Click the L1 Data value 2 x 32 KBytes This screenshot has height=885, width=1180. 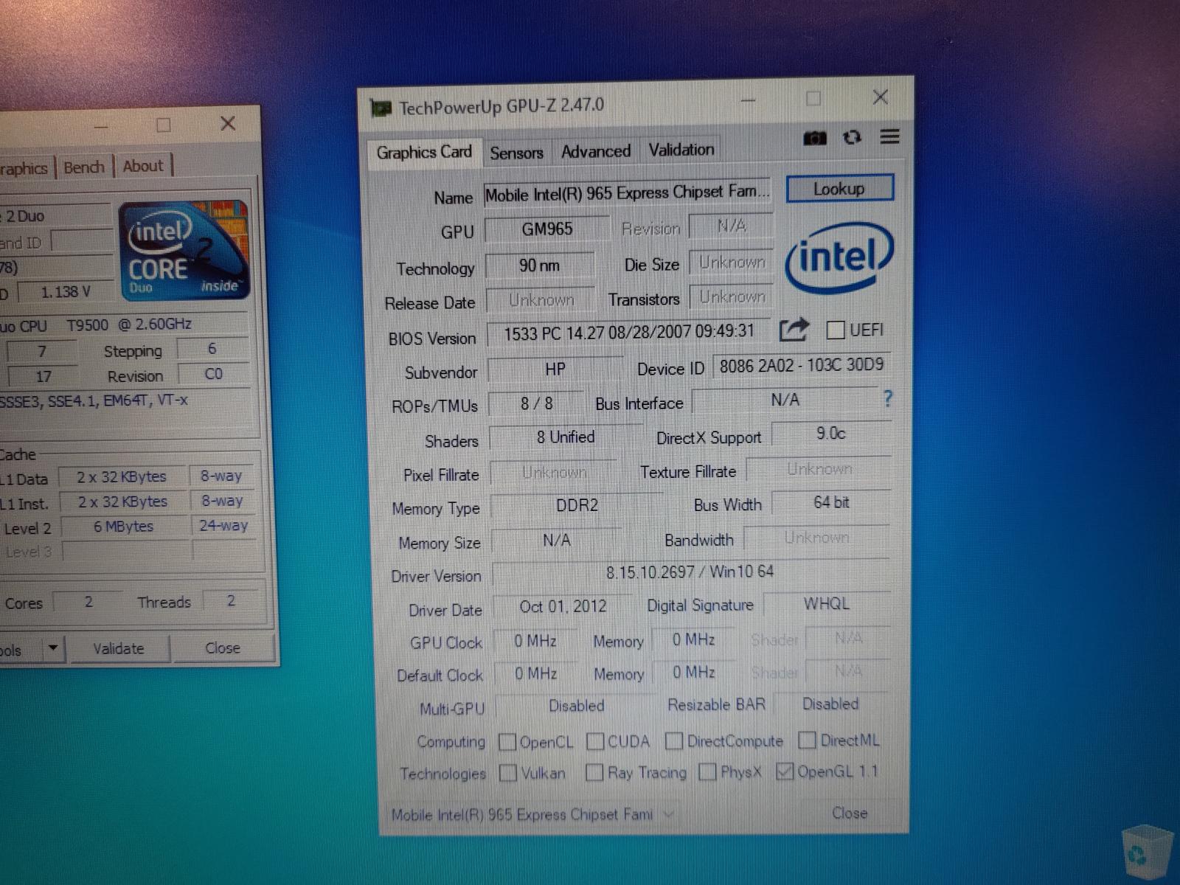[x=122, y=477]
